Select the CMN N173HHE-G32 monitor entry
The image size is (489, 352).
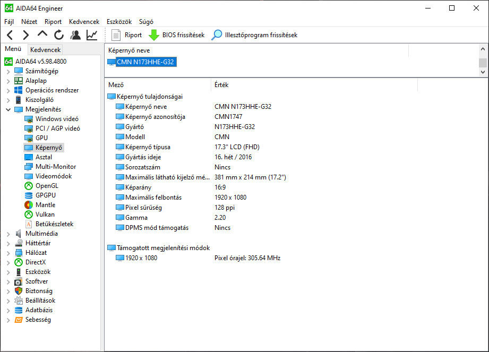click(145, 62)
